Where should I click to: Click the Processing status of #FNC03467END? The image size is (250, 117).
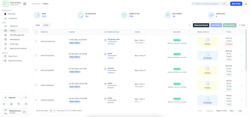coord(207,56)
